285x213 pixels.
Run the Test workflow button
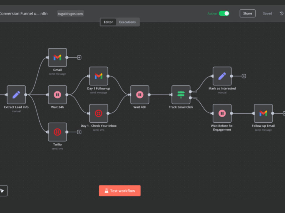(120, 191)
